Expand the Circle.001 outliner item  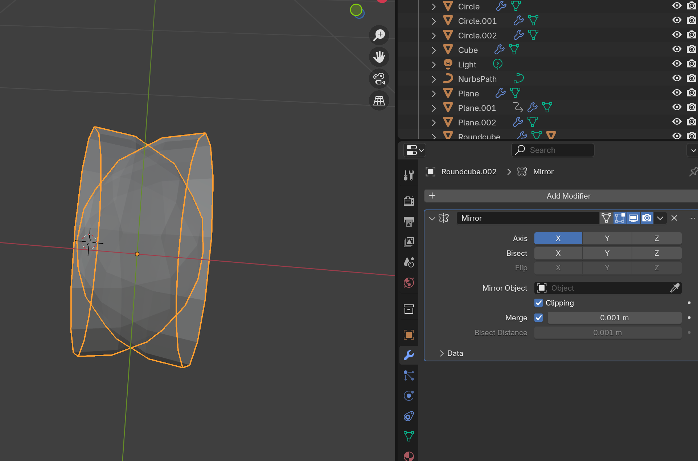click(434, 21)
